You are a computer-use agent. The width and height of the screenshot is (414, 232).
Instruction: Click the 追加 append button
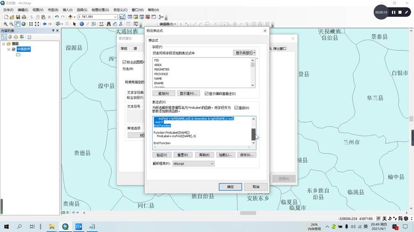[164, 93]
